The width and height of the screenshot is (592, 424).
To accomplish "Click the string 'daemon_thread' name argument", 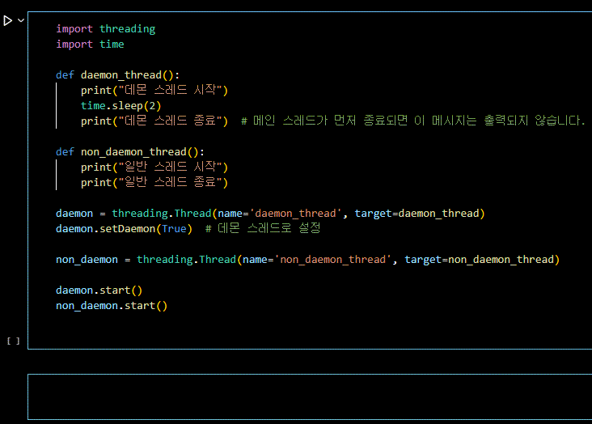I will (296, 214).
